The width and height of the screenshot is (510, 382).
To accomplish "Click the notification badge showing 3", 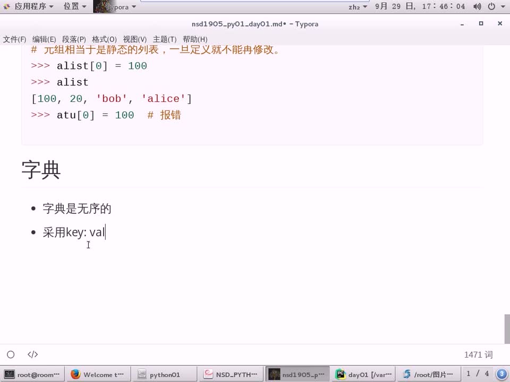I will point(501,374).
